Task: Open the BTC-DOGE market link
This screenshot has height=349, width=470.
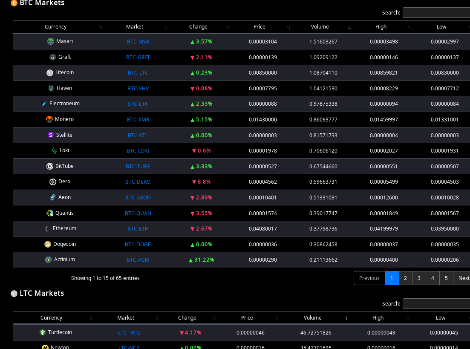Action: 138,244
